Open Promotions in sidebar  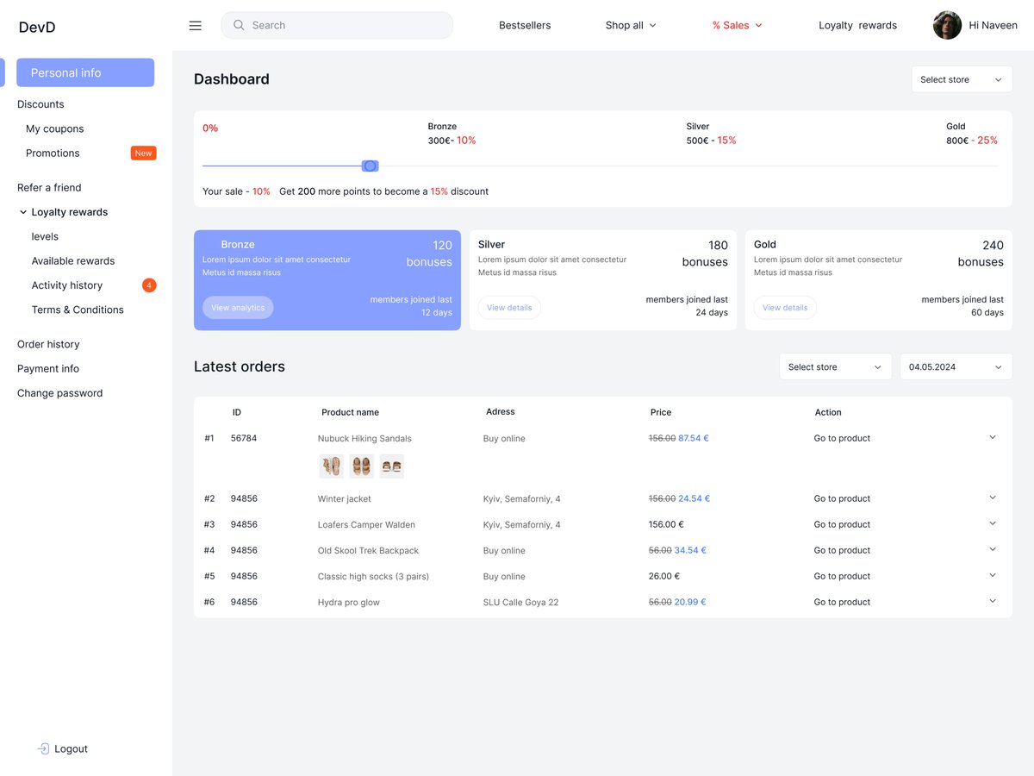pyautogui.click(x=53, y=153)
